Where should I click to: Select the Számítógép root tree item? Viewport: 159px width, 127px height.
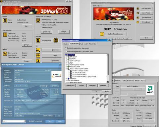(x=71, y=55)
